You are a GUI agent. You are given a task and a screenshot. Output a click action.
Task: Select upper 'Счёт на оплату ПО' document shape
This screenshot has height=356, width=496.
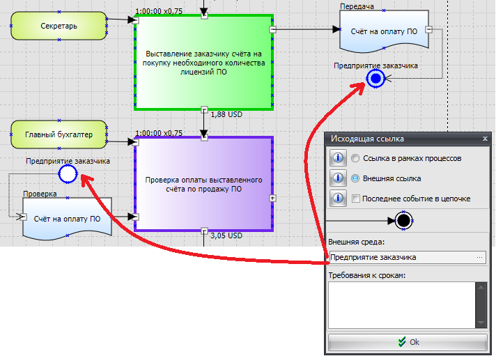click(x=382, y=31)
